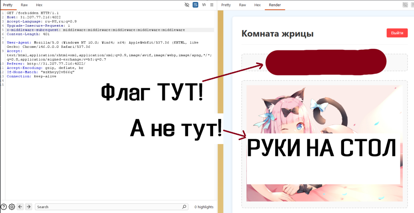Focus the Search input field

(x=112, y=207)
